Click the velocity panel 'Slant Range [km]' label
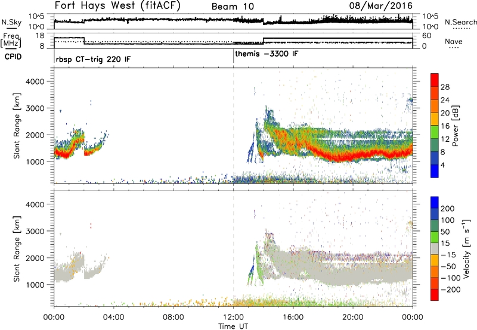Viewport: 477px width, 330px height. pos(17,248)
